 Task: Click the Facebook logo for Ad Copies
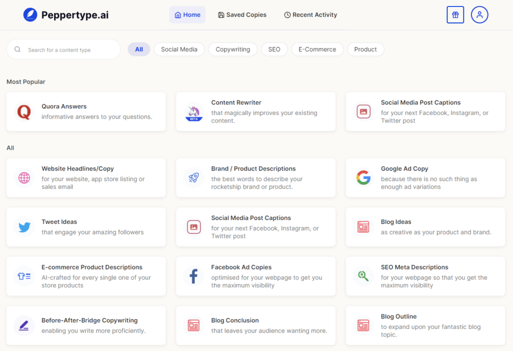tap(194, 276)
